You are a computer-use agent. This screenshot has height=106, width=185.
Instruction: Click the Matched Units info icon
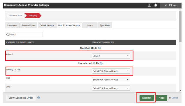pos(100,48)
